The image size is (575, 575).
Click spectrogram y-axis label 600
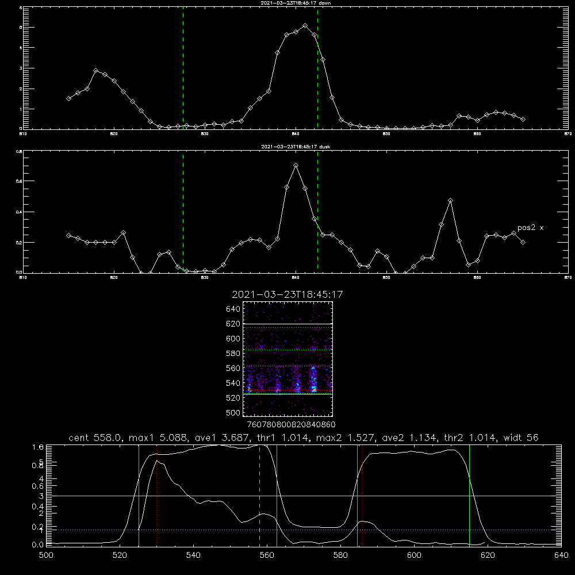(233, 339)
